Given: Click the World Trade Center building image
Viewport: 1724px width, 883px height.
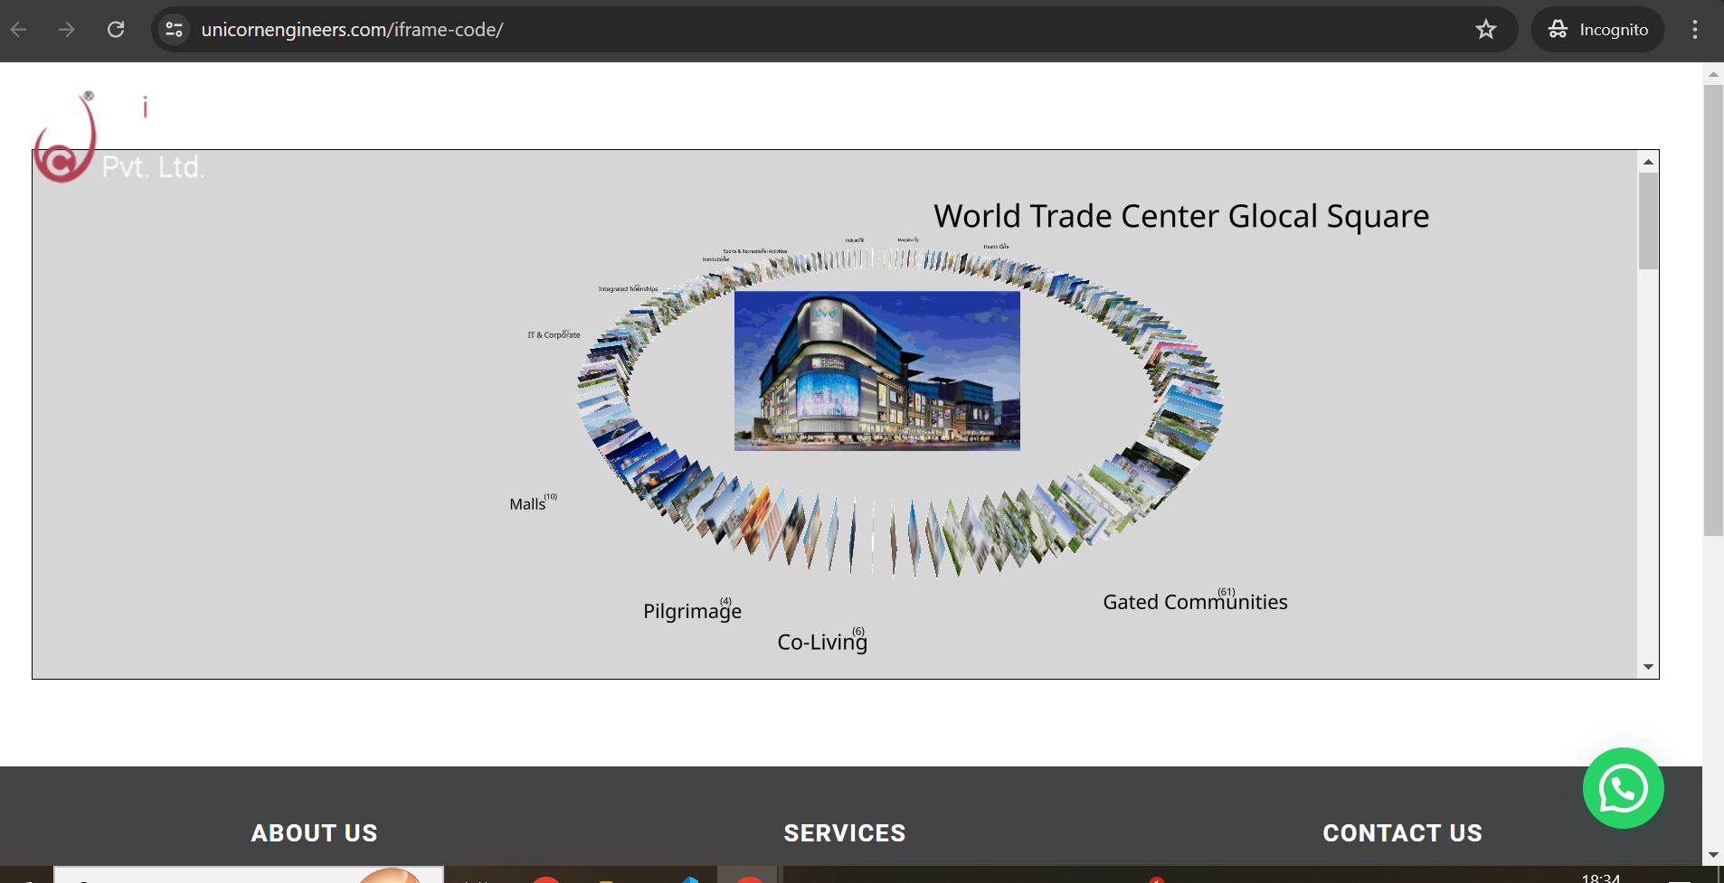Looking at the screenshot, I should click(x=876, y=371).
